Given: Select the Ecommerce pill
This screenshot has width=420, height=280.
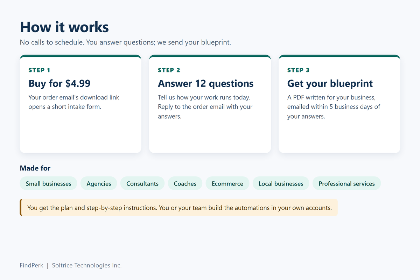Looking at the screenshot, I should 227,183.
